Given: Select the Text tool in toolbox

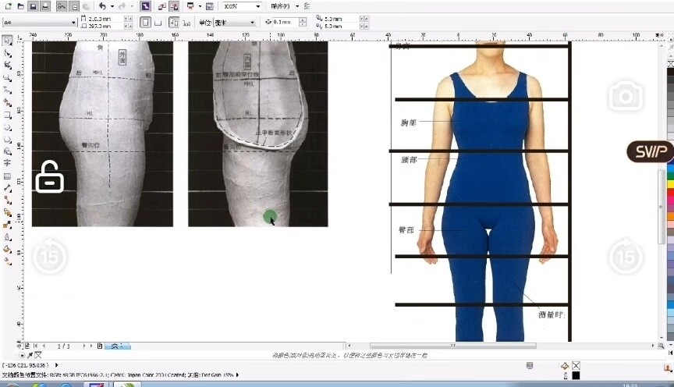Looking at the screenshot, I should (7, 163).
